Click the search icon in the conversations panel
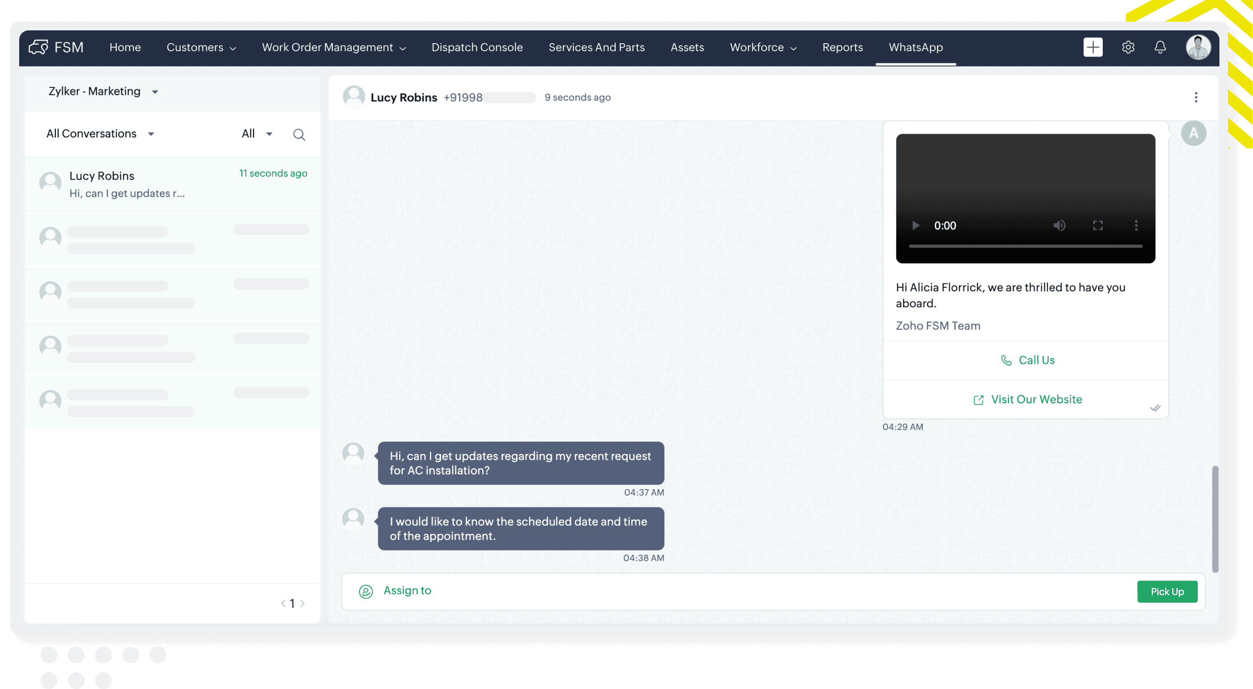Viewport: 1253px width, 689px height. (299, 134)
